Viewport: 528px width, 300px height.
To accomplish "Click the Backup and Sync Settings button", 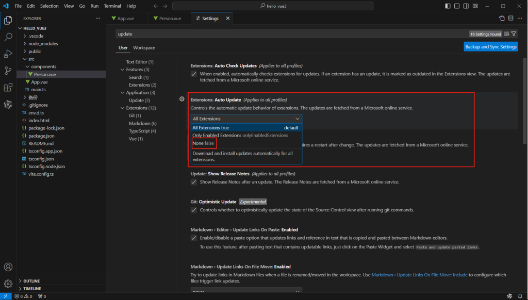I will coord(491,47).
